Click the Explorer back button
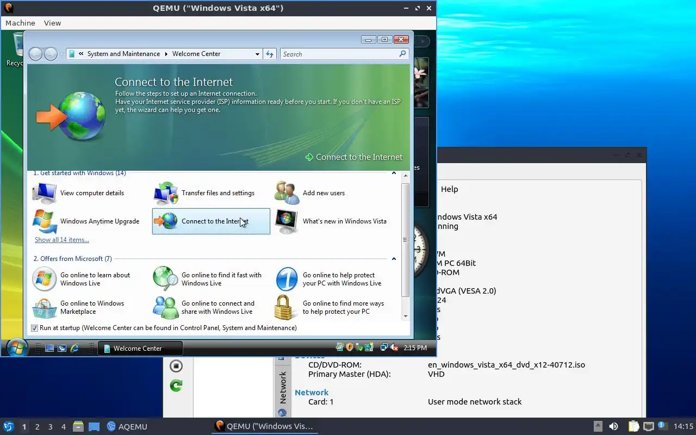The height and width of the screenshot is (435, 696). pos(35,54)
